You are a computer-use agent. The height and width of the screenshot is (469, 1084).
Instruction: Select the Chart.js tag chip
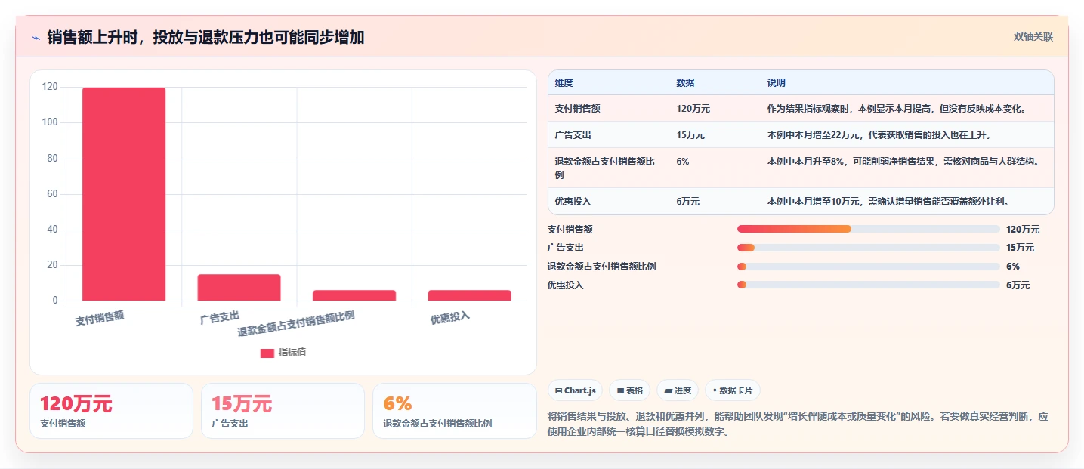pyautogui.click(x=575, y=390)
